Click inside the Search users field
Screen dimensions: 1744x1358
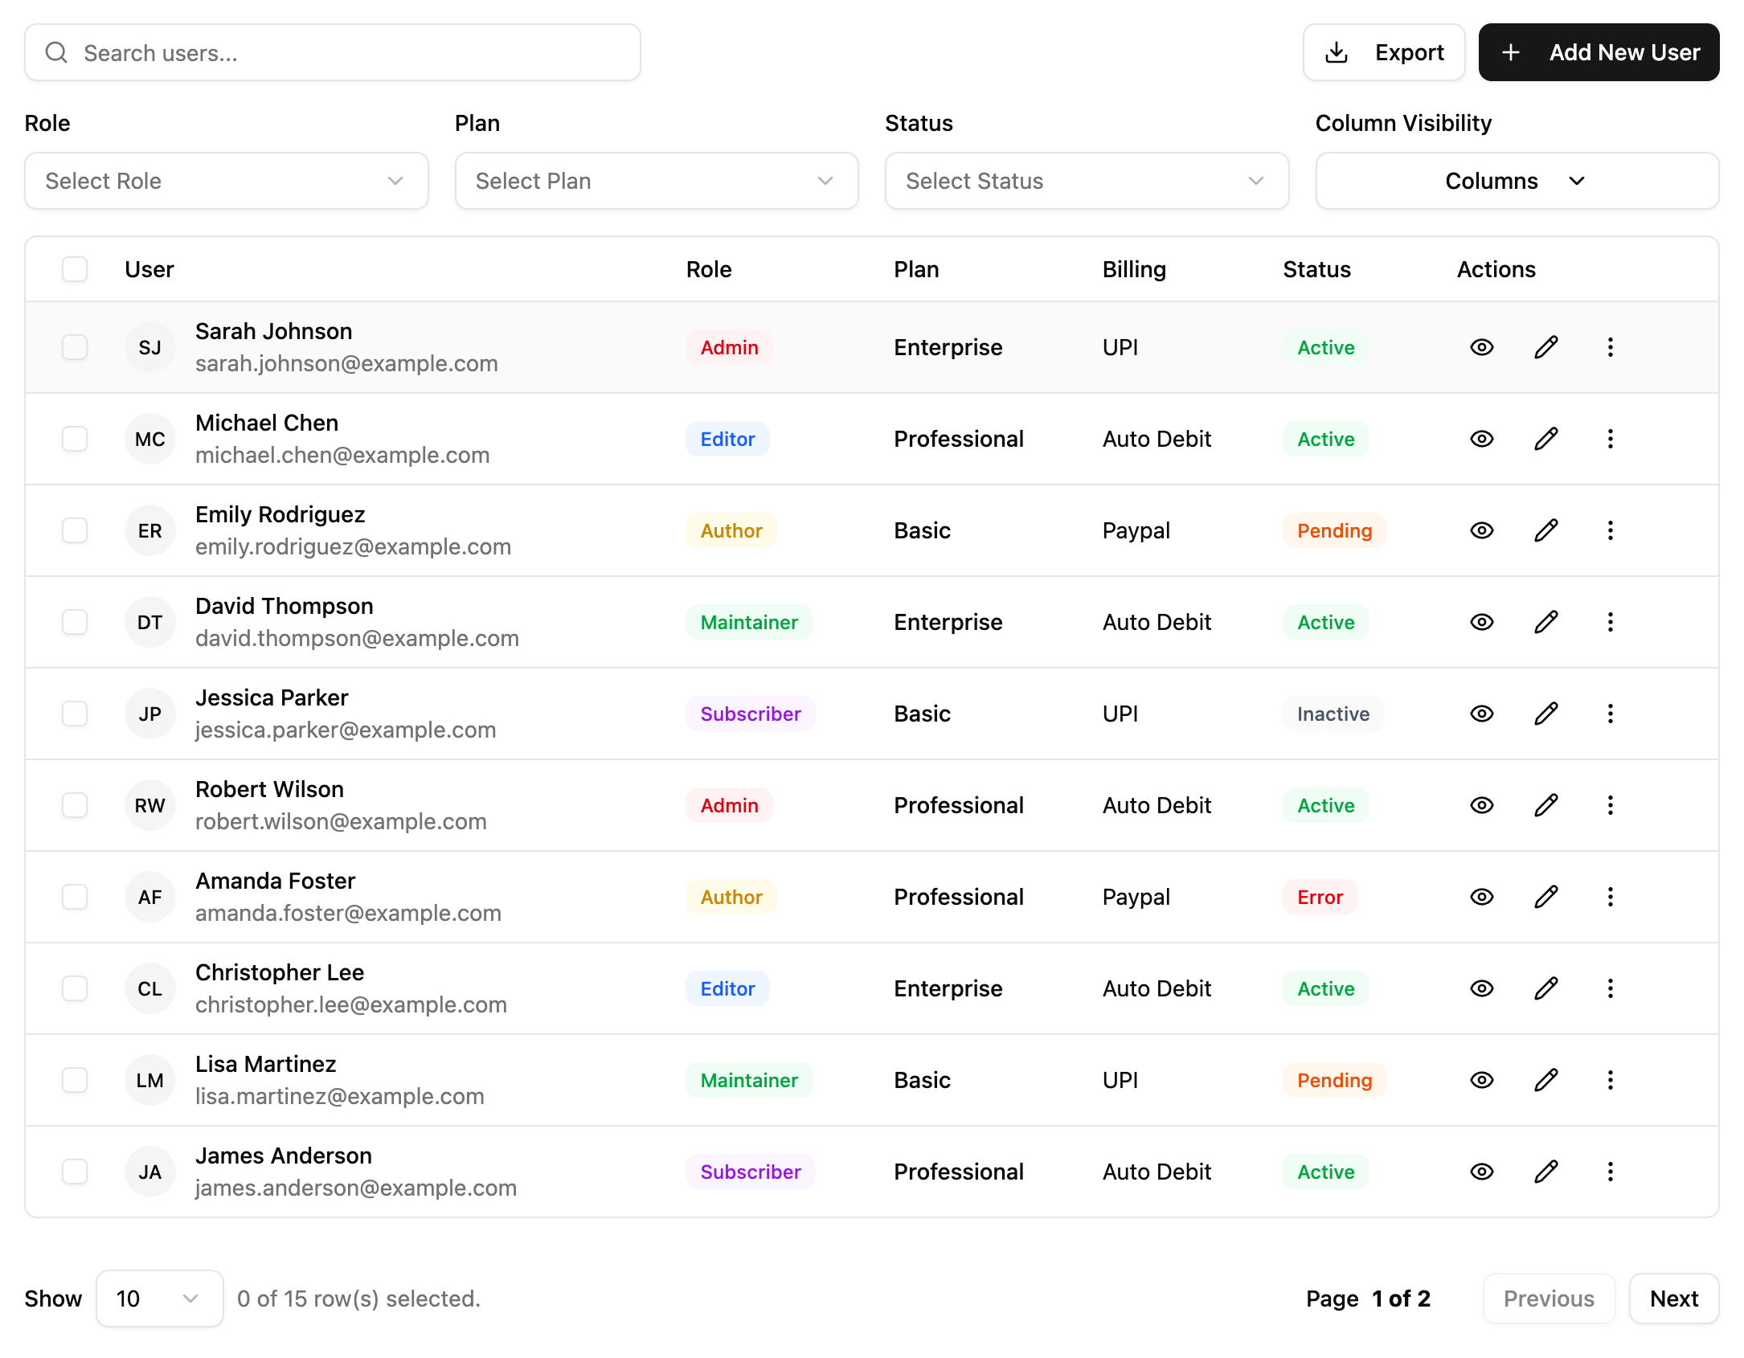(321, 52)
